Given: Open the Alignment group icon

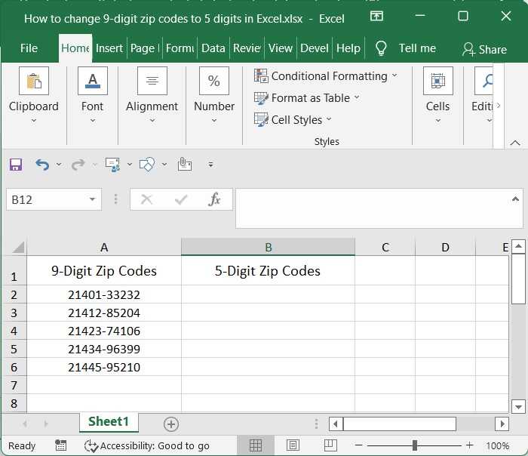Looking at the screenshot, I should 152,82.
